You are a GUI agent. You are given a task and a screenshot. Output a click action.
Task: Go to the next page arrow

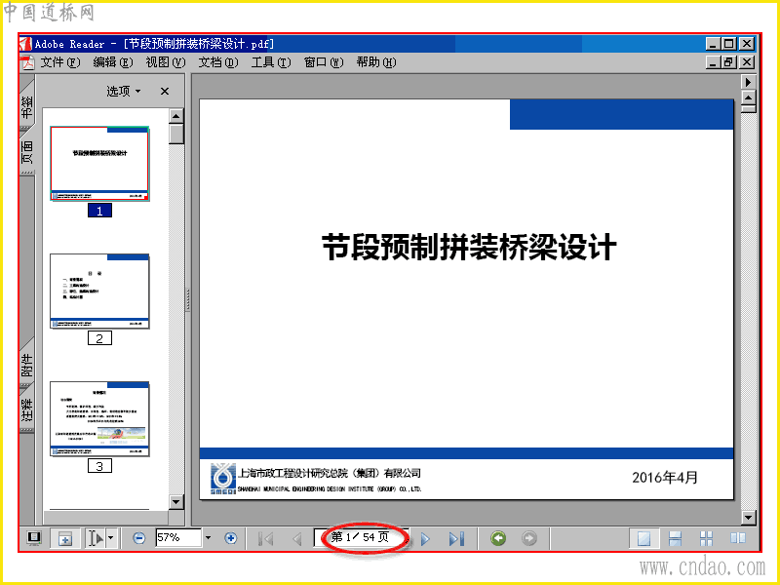[x=425, y=539]
